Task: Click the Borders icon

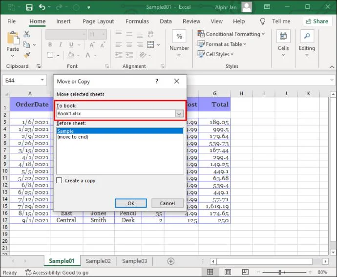Action: pos(50,55)
